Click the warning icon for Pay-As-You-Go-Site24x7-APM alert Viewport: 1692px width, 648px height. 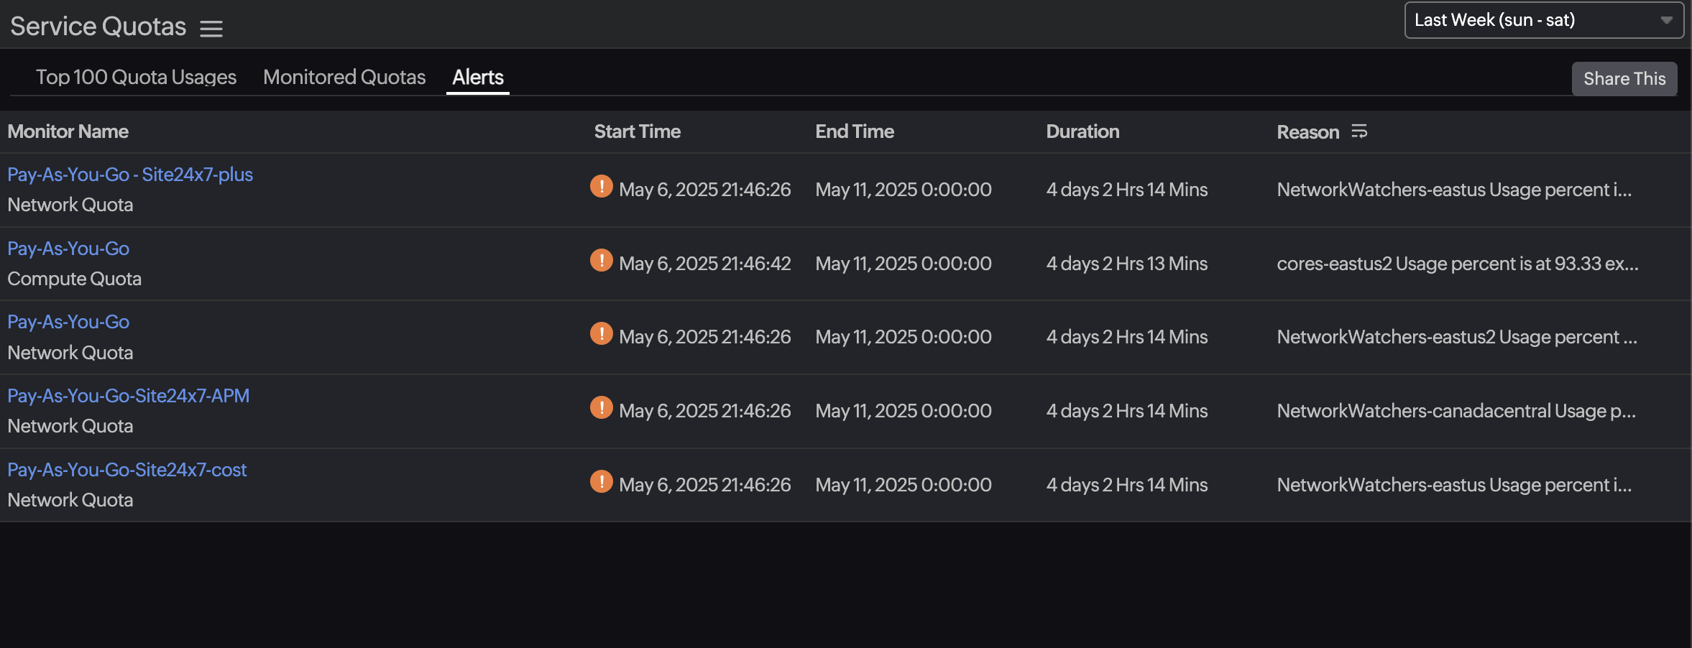[x=602, y=407]
